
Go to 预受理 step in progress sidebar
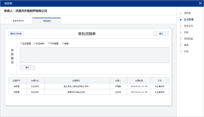[x=187, y=13]
